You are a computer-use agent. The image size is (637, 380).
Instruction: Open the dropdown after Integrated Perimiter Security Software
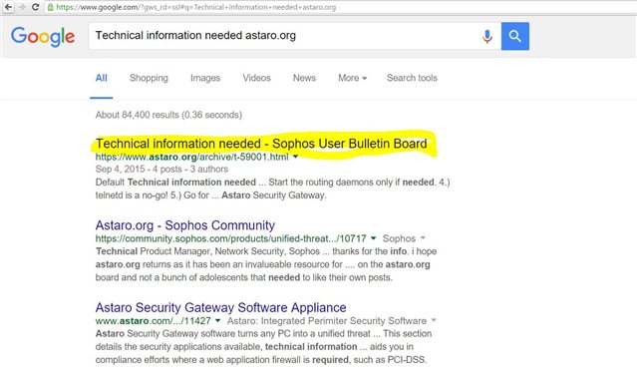pos(434,321)
